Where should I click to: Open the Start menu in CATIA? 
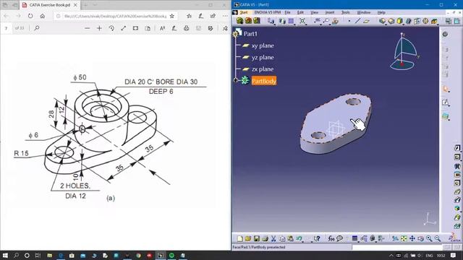coord(244,12)
